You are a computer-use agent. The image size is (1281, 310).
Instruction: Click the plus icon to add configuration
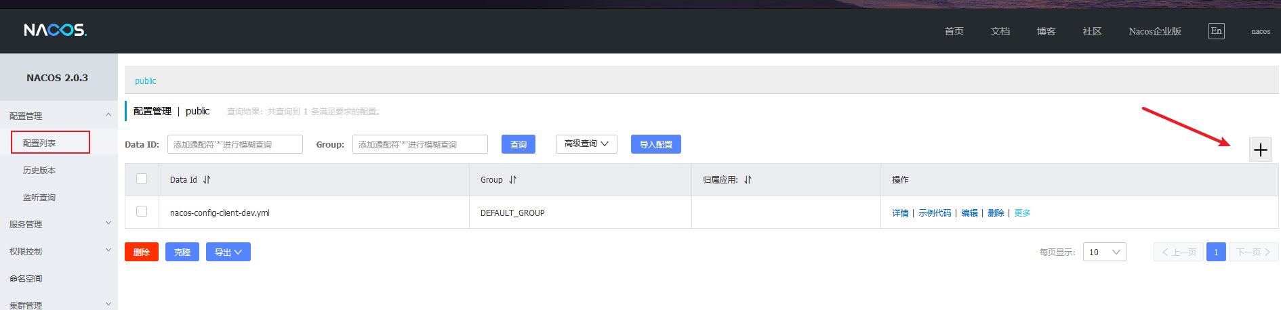(x=1260, y=150)
